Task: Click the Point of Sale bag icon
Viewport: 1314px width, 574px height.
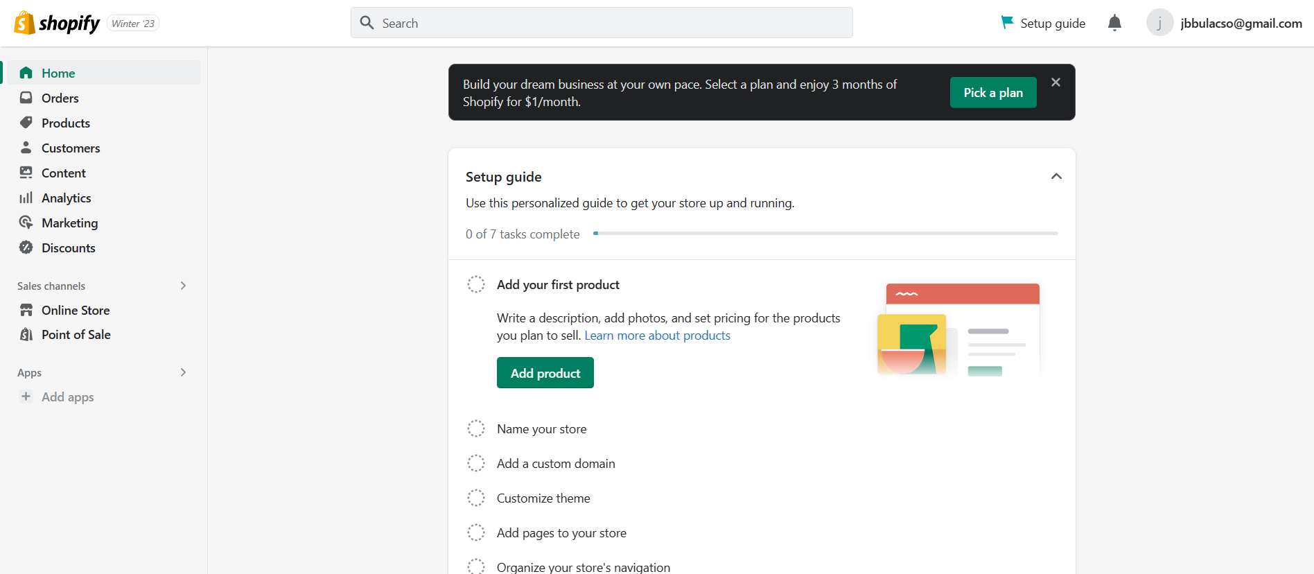Action: (x=26, y=334)
